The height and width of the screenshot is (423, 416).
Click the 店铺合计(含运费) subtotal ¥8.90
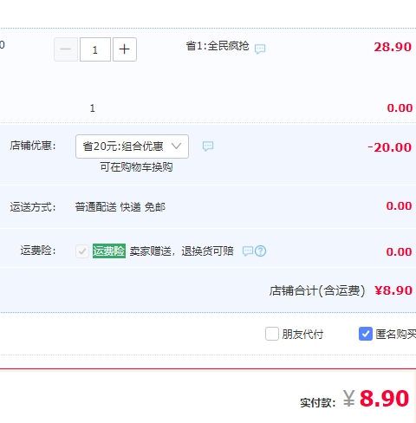coord(393,290)
